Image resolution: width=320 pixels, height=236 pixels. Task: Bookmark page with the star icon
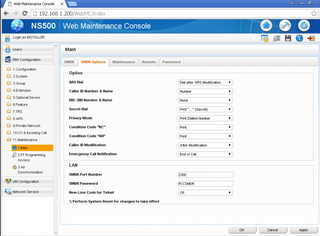coord(314,13)
